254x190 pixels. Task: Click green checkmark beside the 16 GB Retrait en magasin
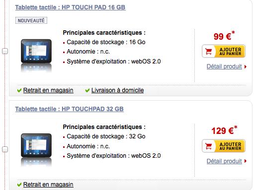coord(19,90)
